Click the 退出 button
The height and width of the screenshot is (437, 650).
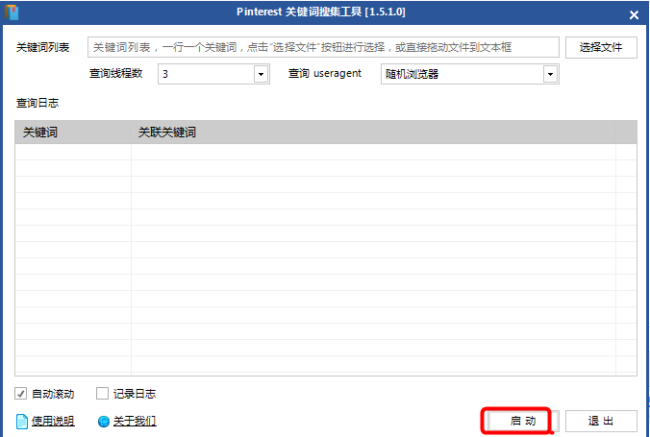[x=601, y=421]
